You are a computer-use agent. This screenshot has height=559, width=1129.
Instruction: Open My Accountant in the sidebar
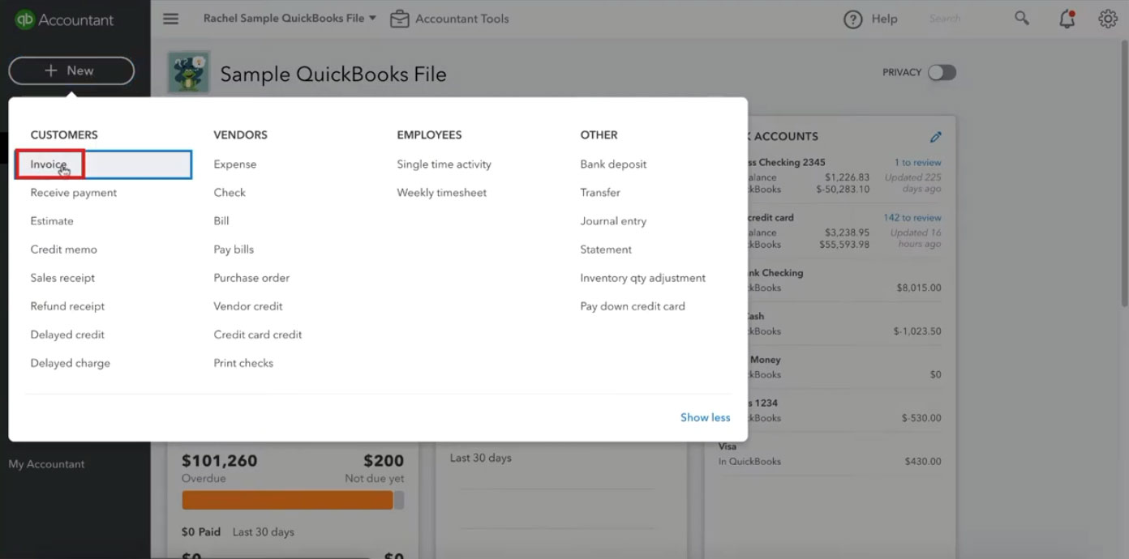pos(46,464)
